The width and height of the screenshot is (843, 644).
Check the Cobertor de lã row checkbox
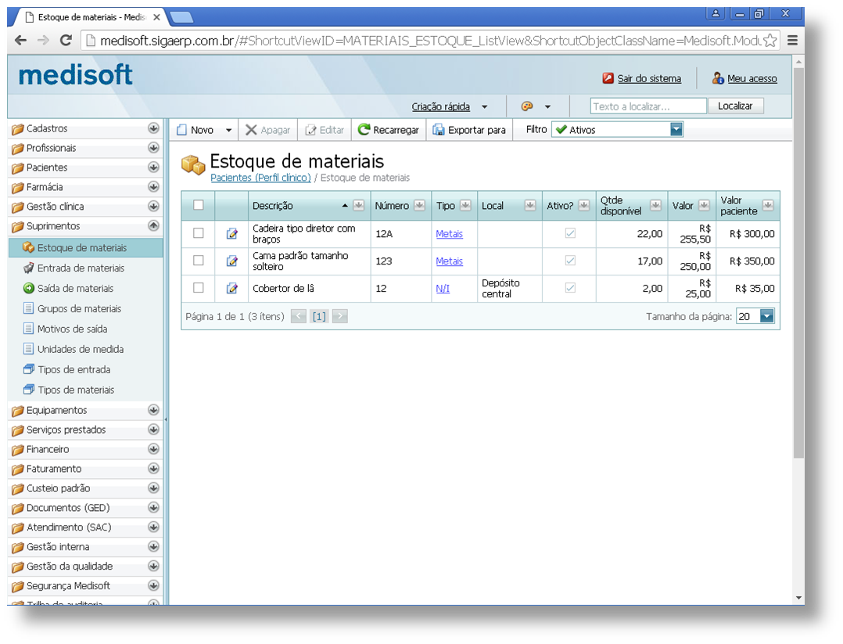point(199,288)
